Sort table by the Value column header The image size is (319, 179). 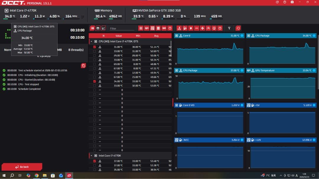119,36
